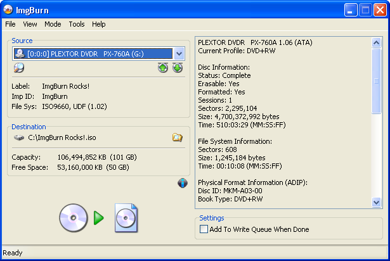This screenshot has height=261, width=390.
Task: Click the Book Type: DVD+RW line
Action: click(230, 199)
